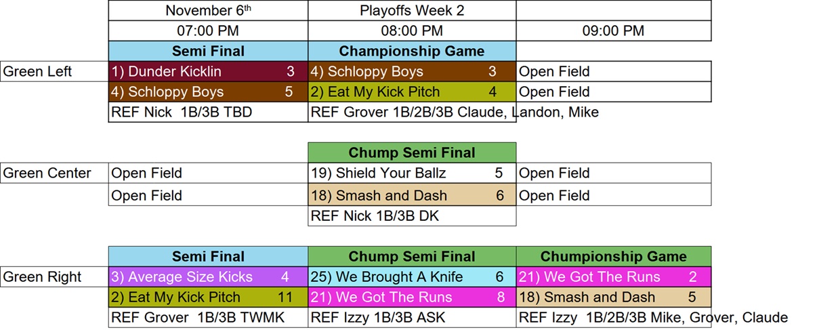Click the "REF Nick 1B/3B TBD" cell

(x=208, y=112)
